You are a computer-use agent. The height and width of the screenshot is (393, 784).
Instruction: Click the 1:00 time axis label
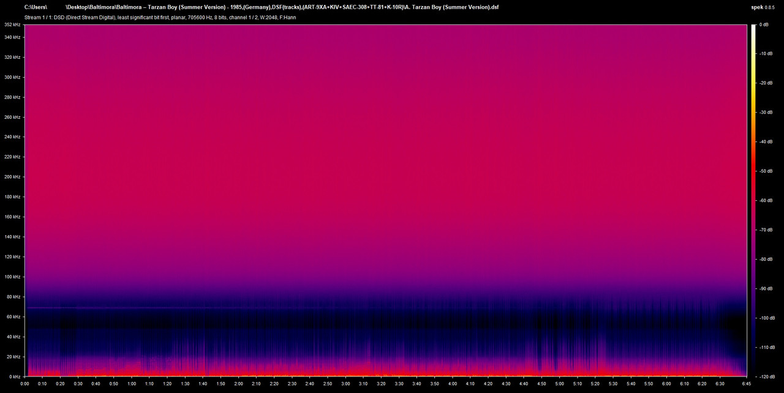(x=132, y=384)
